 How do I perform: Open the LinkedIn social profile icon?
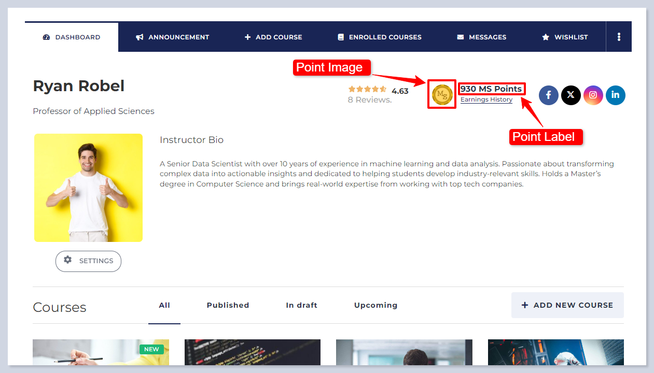(615, 95)
